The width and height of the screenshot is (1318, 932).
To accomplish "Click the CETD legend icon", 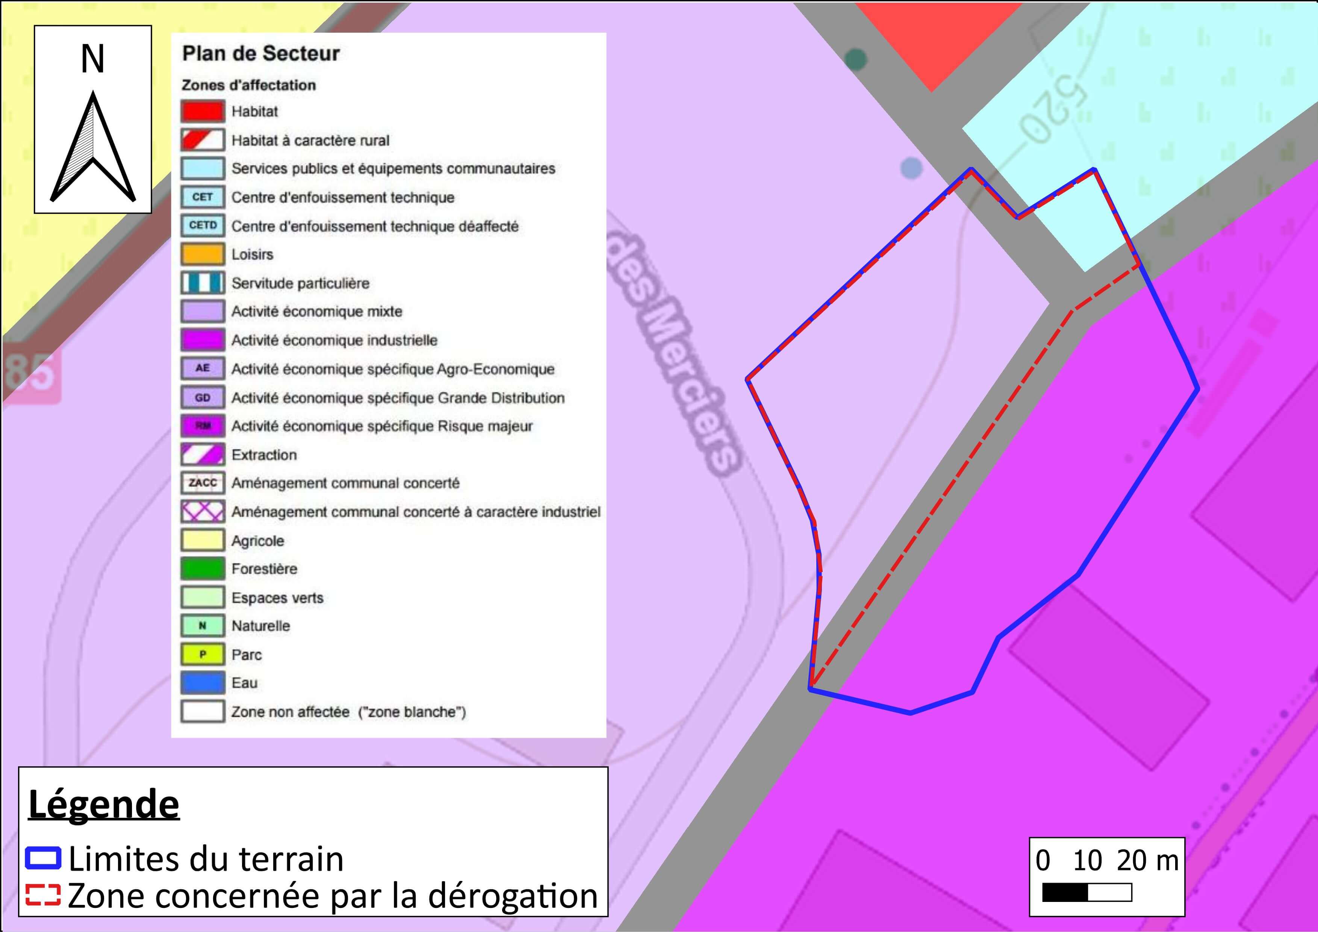I will tap(202, 225).
